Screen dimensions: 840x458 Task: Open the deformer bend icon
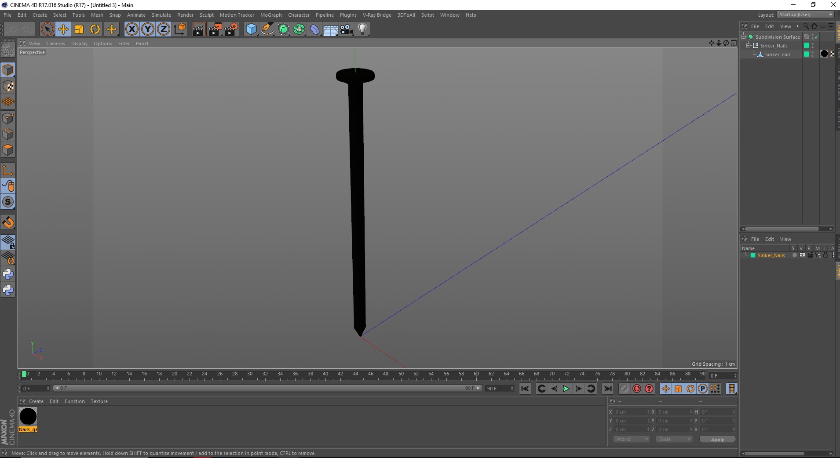315,29
